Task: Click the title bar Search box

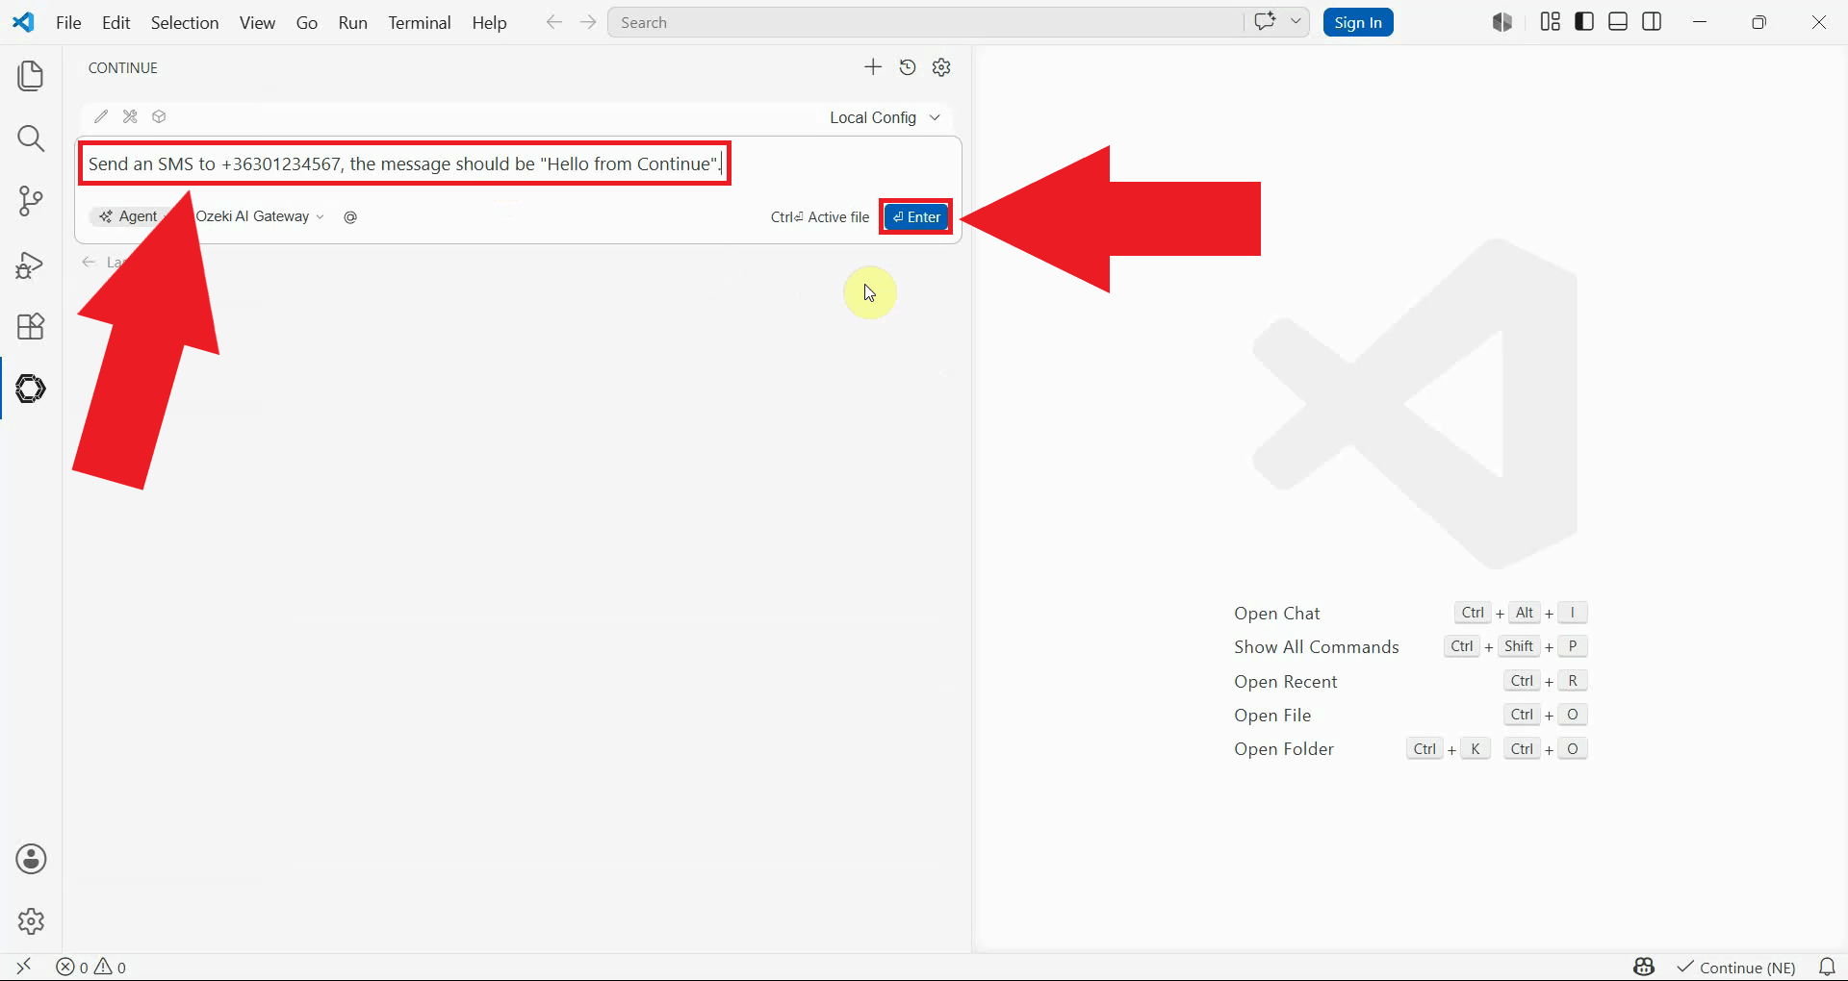Action: (924, 22)
